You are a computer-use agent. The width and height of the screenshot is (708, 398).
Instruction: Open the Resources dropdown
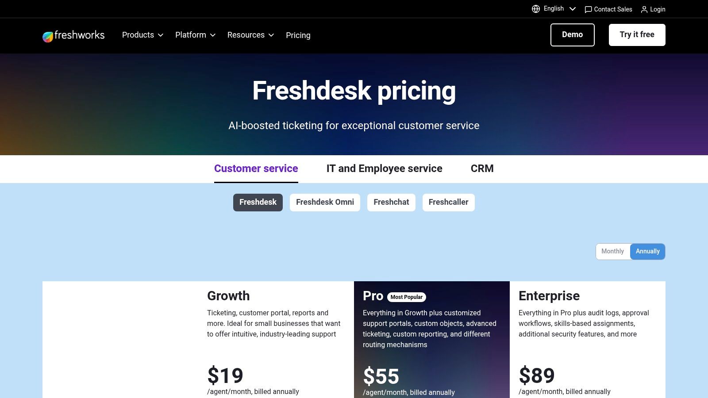pos(250,35)
